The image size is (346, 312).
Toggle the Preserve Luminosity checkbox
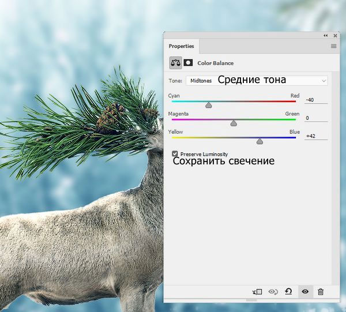pyautogui.click(x=175, y=153)
